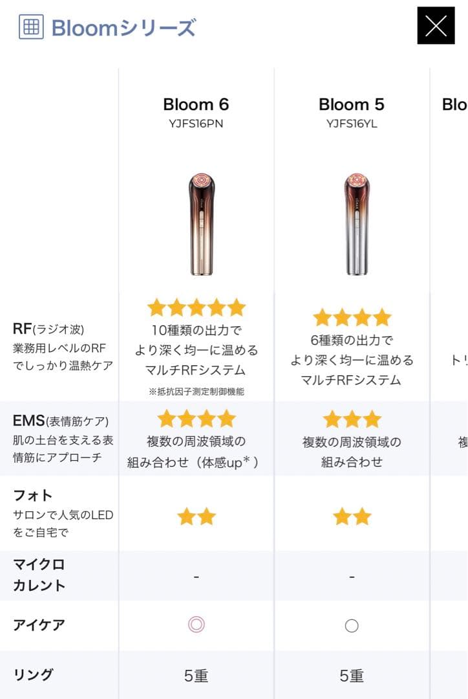Select the Bloom 5 column heading
Viewport: 468px width, 699px height.
click(x=352, y=104)
